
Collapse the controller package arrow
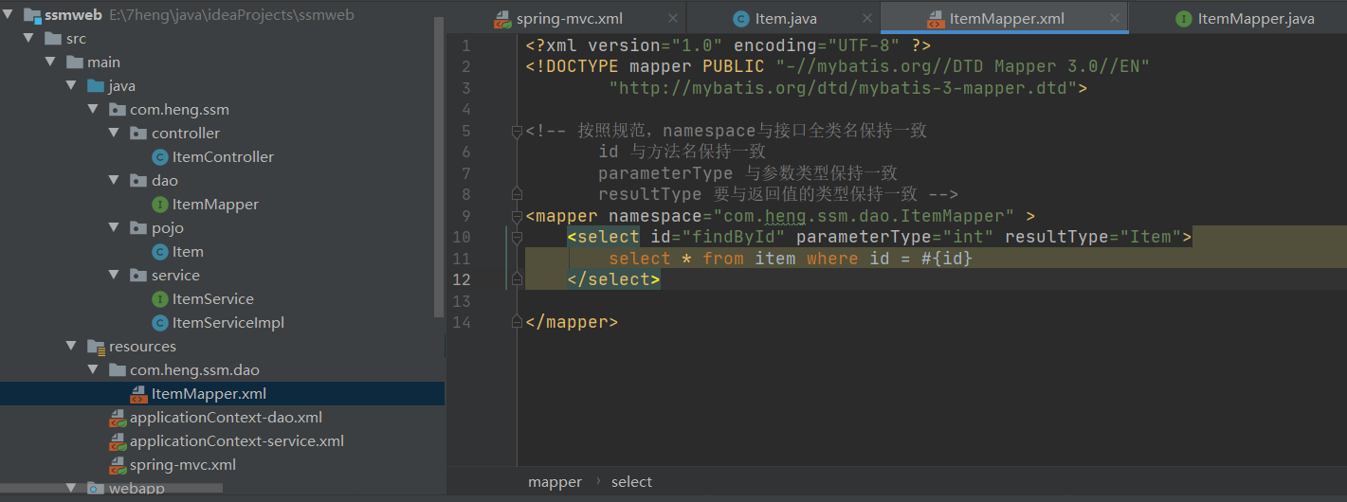click(115, 134)
